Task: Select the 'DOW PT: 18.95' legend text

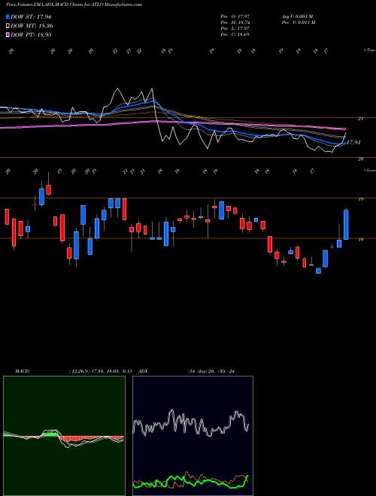Action: tap(31, 35)
